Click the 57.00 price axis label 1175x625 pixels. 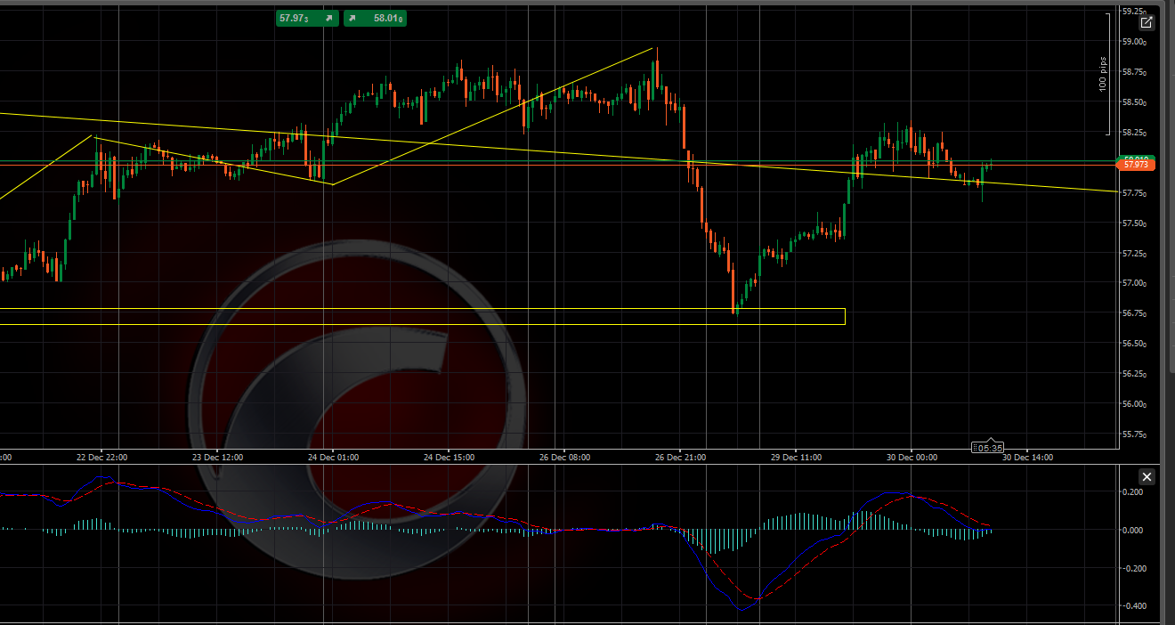[1134, 283]
